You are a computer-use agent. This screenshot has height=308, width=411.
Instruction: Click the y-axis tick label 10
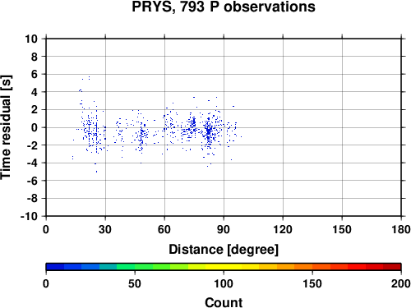pyautogui.click(x=31, y=39)
